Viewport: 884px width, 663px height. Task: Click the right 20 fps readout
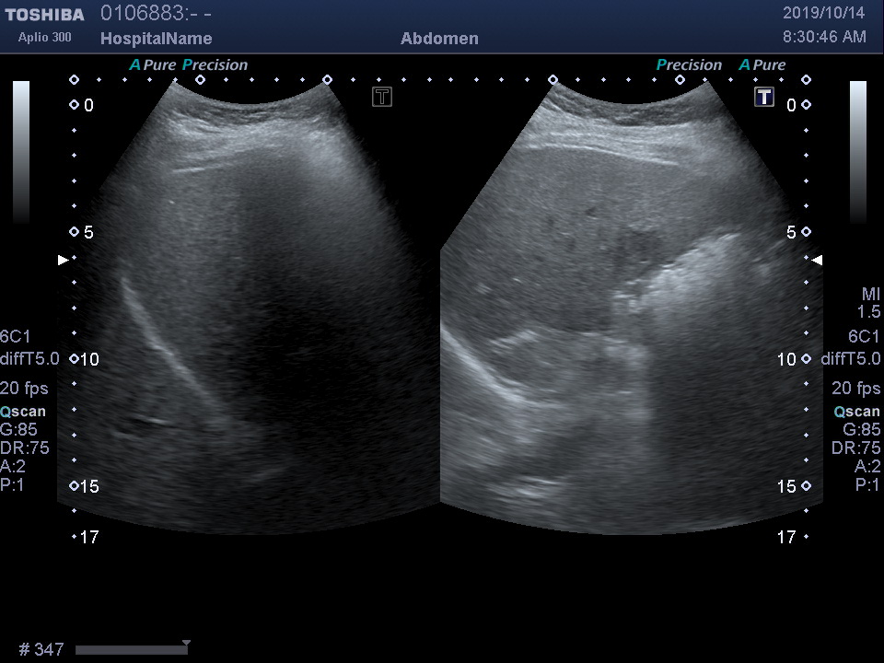point(855,388)
